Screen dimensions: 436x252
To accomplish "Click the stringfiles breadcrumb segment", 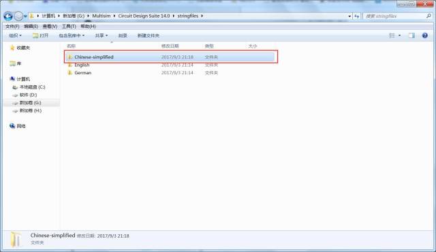I will coord(188,16).
